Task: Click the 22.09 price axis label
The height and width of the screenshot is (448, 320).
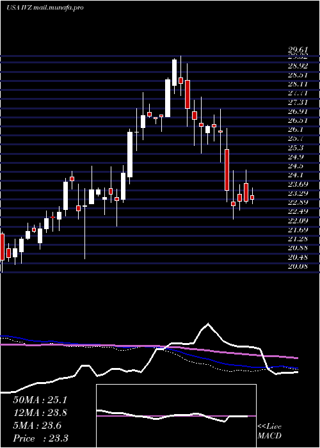Action: coord(298,221)
